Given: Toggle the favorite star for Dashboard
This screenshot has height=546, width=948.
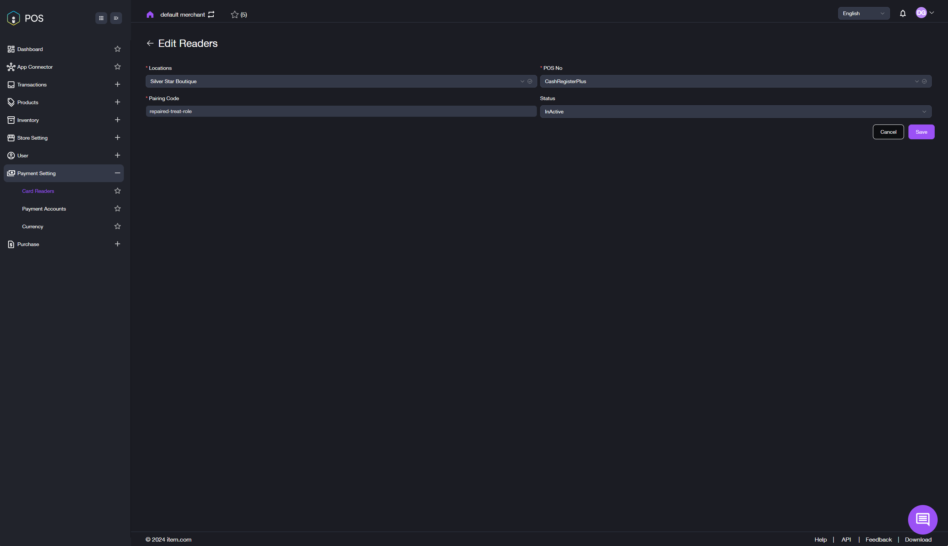Looking at the screenshot, I should click(x=118, y=49).
